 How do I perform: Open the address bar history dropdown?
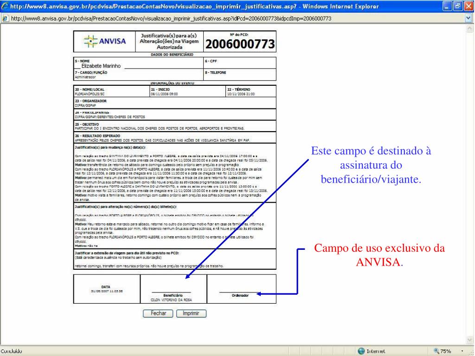click(468, 18)
